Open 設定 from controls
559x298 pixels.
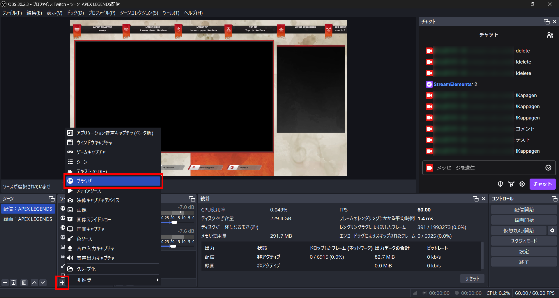(524, 252)
